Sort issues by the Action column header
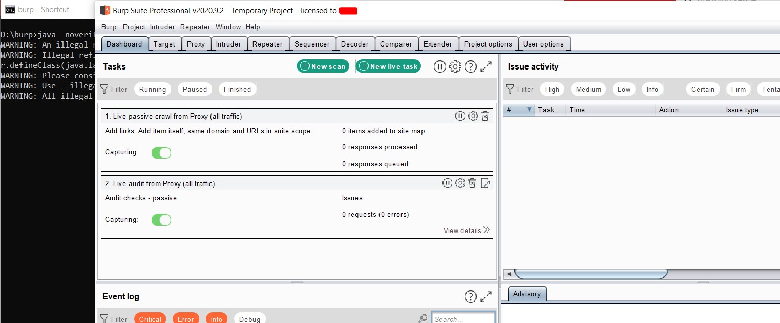 click(689, 110)
